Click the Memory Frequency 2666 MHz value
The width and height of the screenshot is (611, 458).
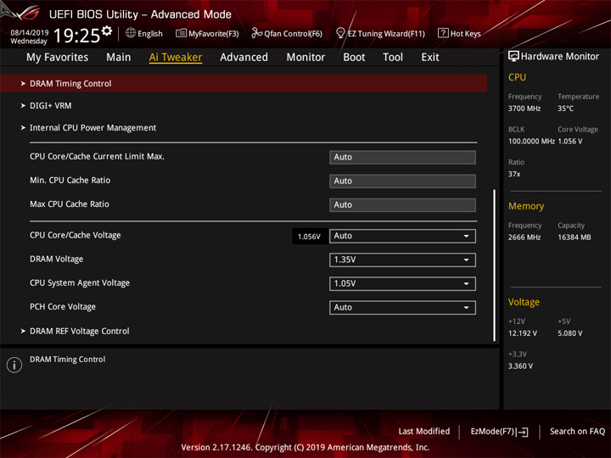coord(524,237)
